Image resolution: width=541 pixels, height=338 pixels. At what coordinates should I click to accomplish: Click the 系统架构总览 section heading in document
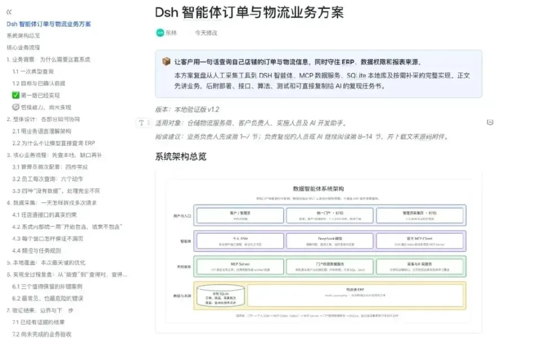pyautogui.click(x=181, y=156)
